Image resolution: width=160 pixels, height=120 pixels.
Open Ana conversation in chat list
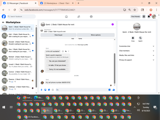click(18, 51)
